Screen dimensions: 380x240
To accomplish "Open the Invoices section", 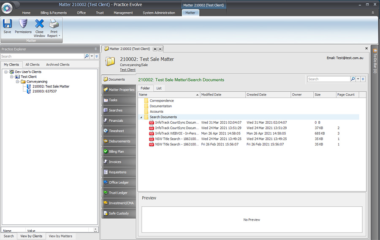I will pos(119,162).
